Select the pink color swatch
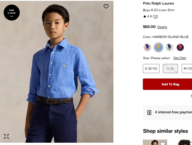 click(147, 47)
